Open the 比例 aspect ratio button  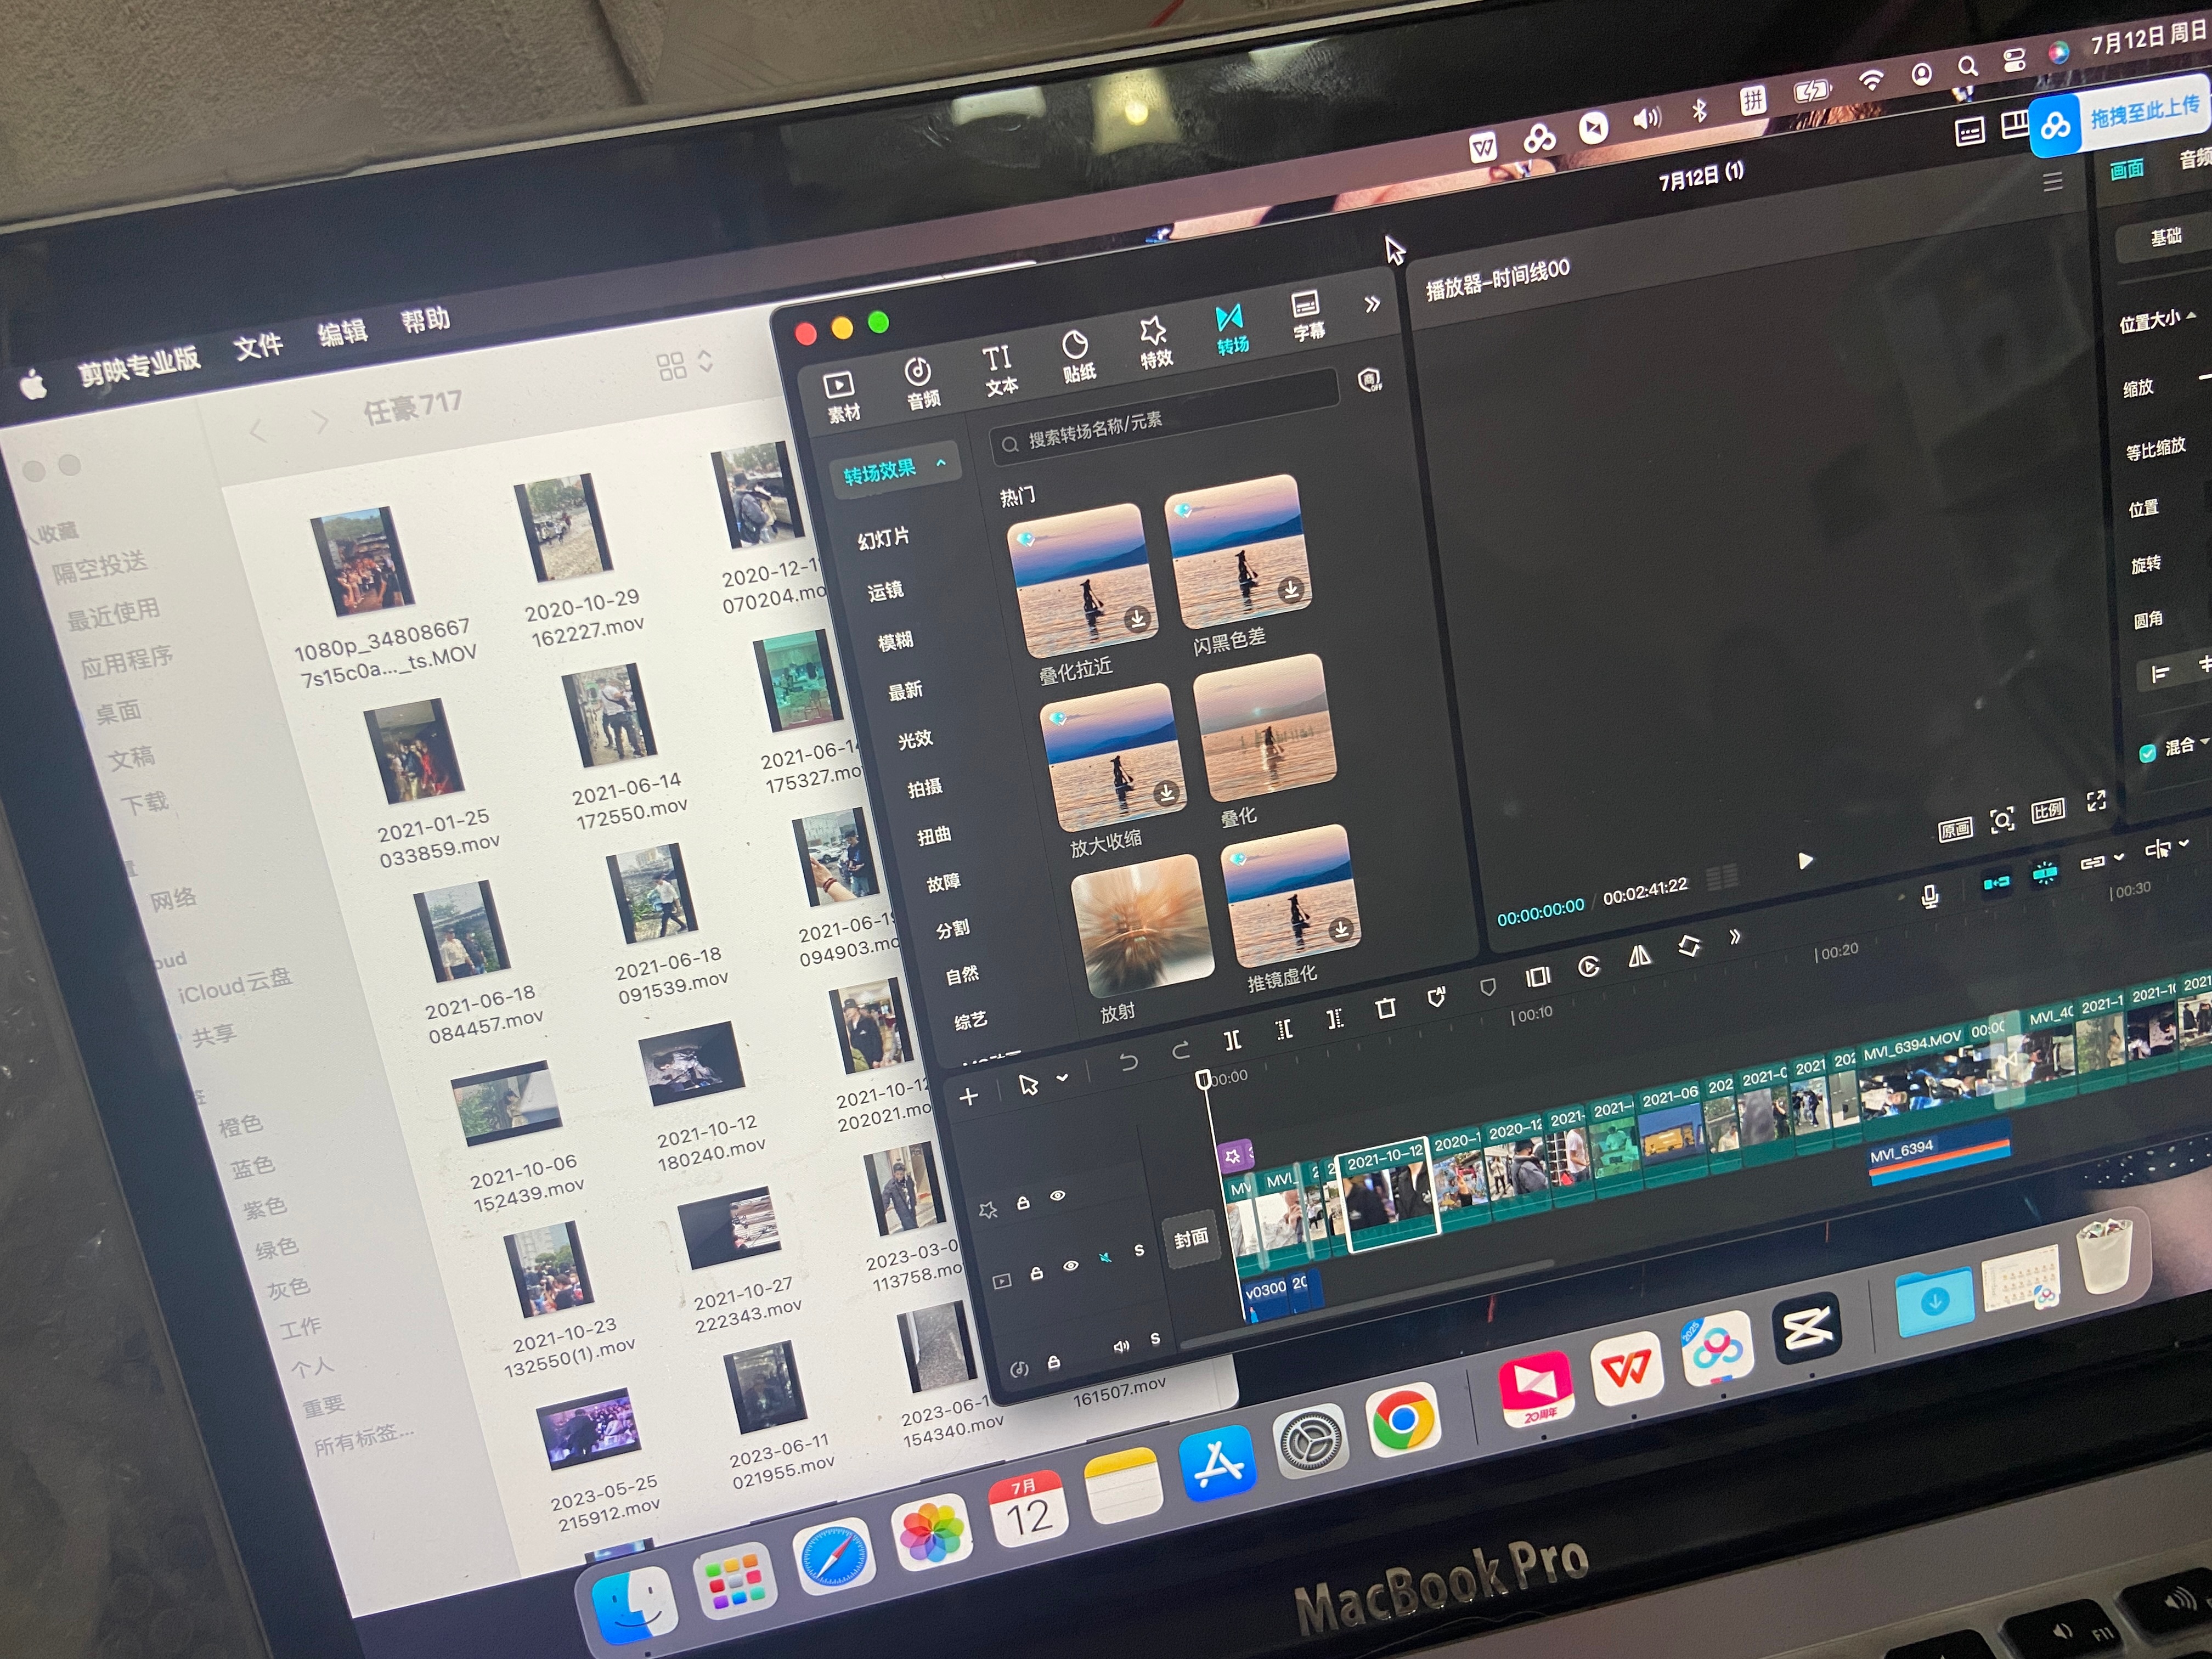click(x=2047, y=811)
